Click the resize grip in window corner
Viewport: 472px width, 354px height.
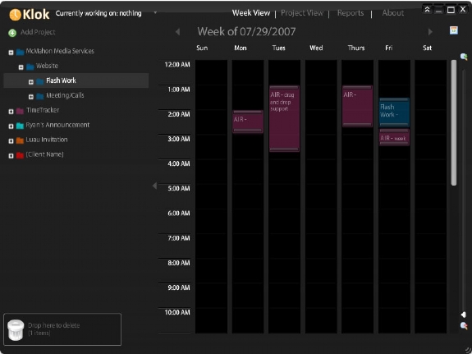pyautogui.click(x=467, y=350)
